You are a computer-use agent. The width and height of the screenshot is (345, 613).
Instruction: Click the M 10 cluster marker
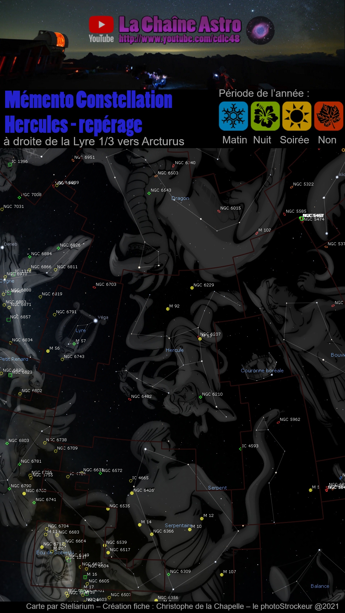point(190,529)
